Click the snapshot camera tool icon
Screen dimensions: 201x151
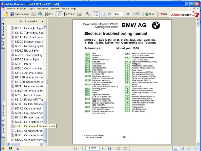point(79,14)
